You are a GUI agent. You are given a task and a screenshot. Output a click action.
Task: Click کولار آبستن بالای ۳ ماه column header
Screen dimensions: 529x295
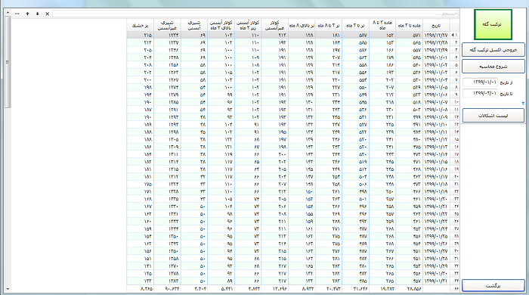pyautogui.click(x=221, y=26)
